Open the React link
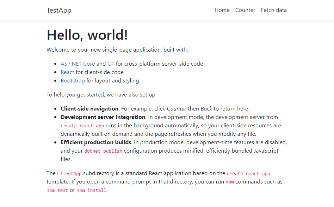334x207 pixels. tap(67, 72)
